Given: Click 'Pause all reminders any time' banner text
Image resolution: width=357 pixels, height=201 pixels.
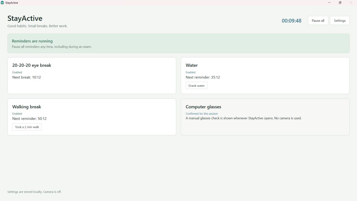Looking at the screenshot, I should (x=52, y=47).
